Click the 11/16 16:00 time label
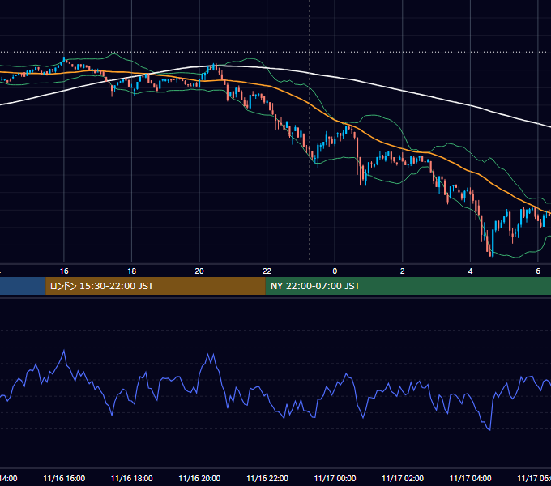Screen dimensions: 551x486 (64, 478)
